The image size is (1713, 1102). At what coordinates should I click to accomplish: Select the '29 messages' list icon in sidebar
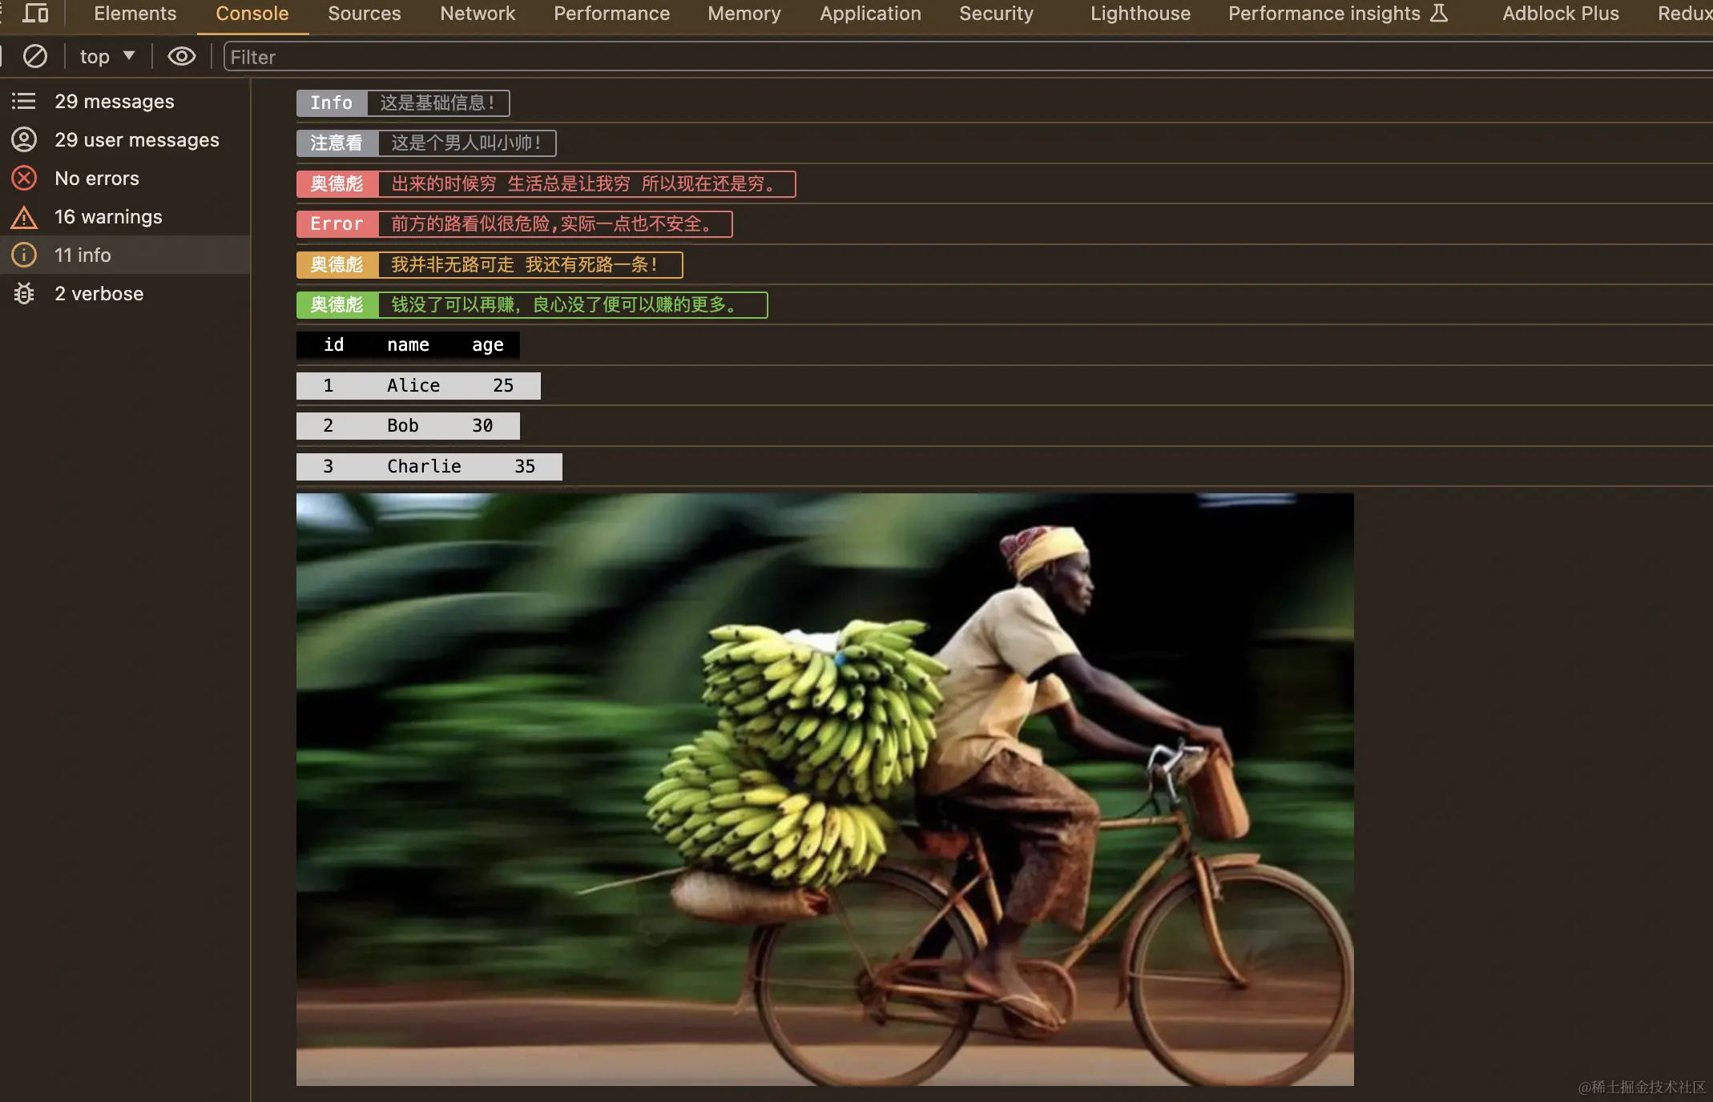coord(23,101)
